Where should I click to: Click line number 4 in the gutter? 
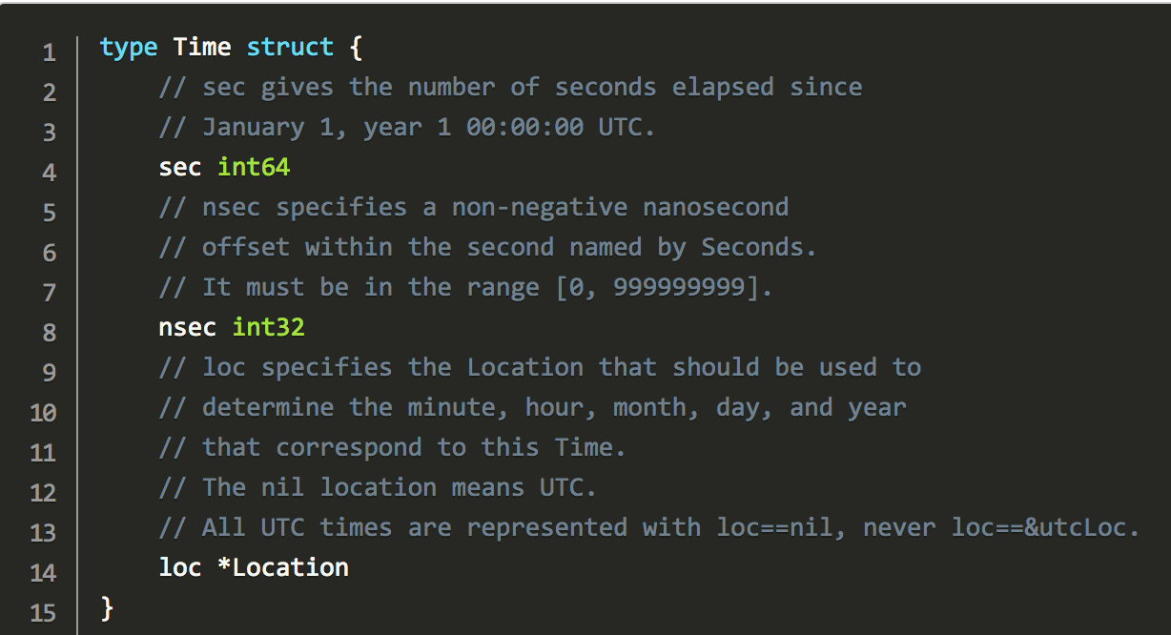tap(49, 172)
